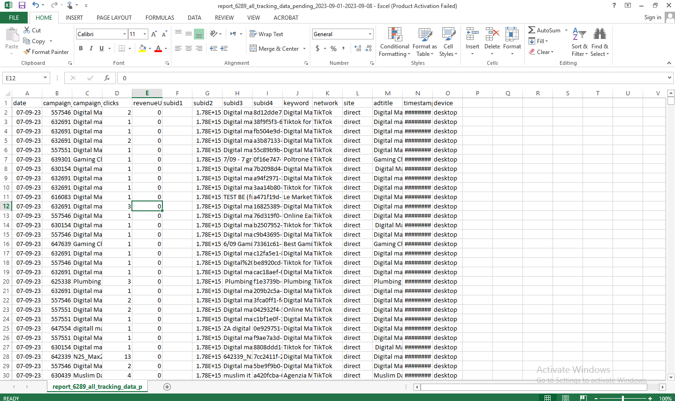Save the workbook with the floppy icon

tap(22, 5)
